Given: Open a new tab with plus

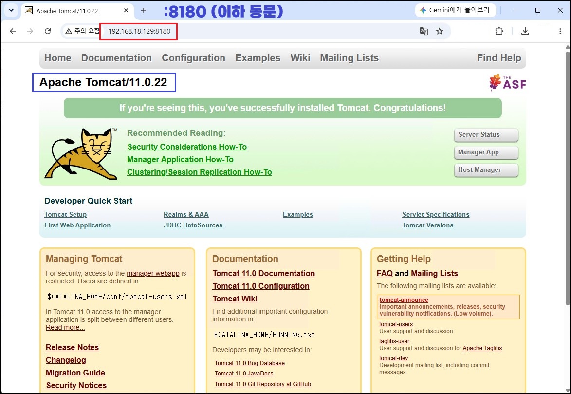Looking at the screenshot, I should tap(144, 11).
